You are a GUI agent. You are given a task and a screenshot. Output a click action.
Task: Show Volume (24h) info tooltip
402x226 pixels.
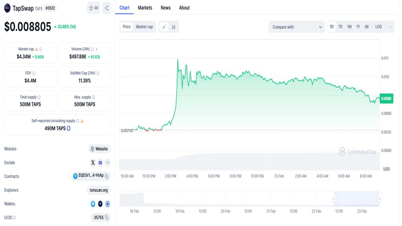tap(92, 49)
